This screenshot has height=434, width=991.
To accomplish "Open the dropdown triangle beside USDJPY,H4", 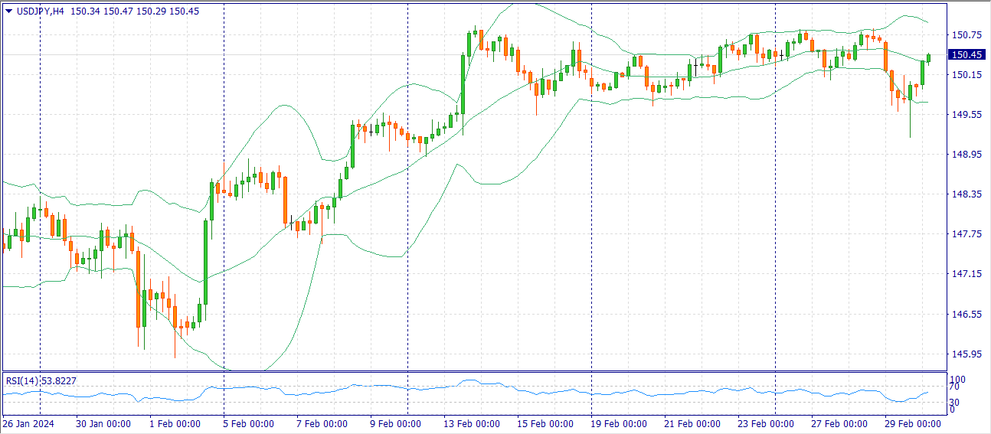I will coord(8,11).
